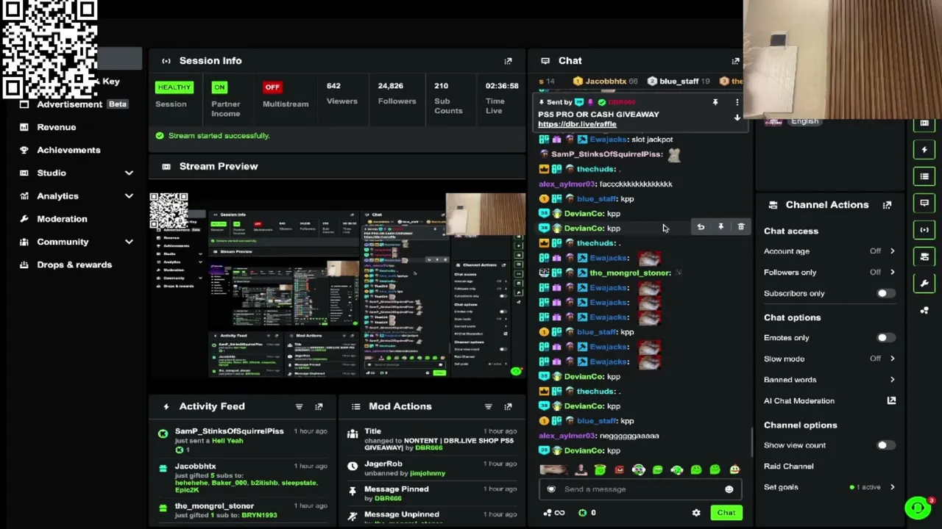Image resolution: width=942 pixels, height=529 pixels.
Task: Open Set goals options
Action: (x=829, y=487)
